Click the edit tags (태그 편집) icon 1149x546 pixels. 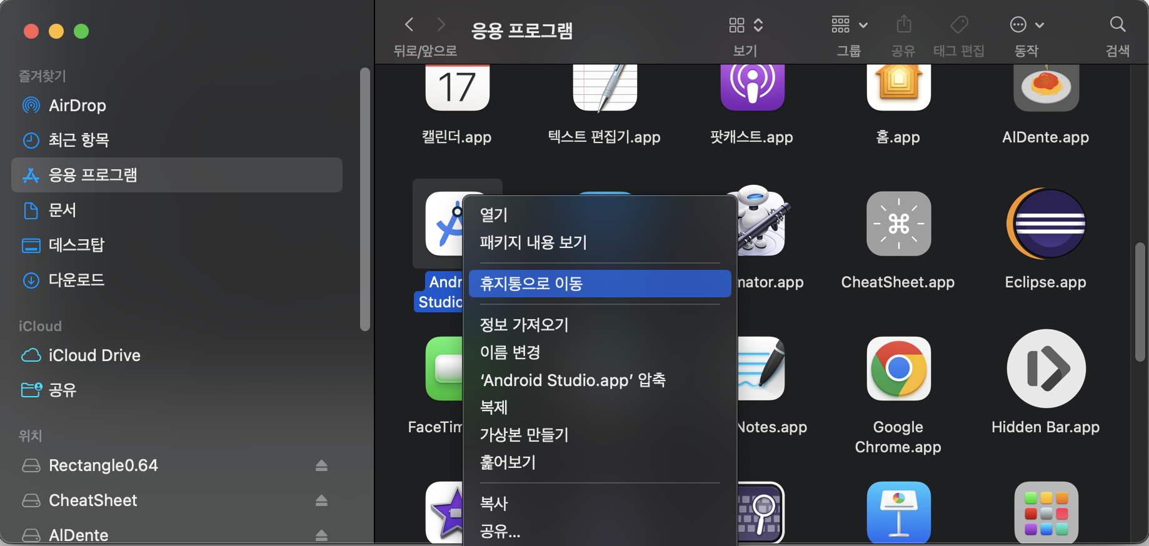pyautogui.click(x=959, y=25)
